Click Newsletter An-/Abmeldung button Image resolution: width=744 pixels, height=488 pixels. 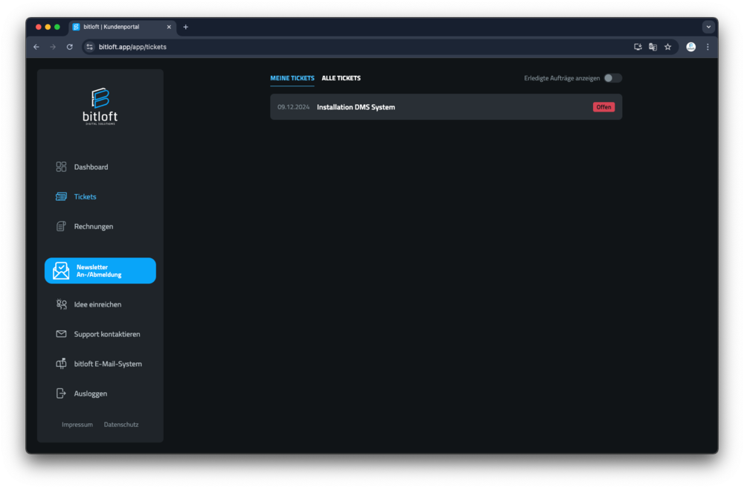point(100,271)
